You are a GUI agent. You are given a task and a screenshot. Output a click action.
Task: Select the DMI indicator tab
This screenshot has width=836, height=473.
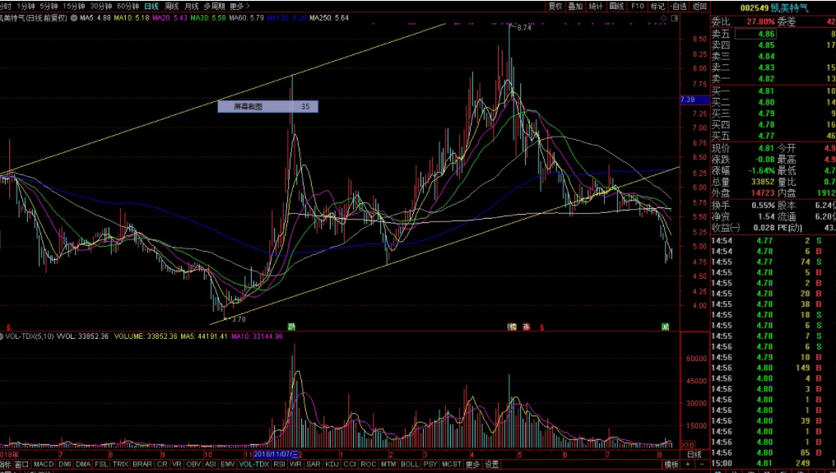pos(65,465)
